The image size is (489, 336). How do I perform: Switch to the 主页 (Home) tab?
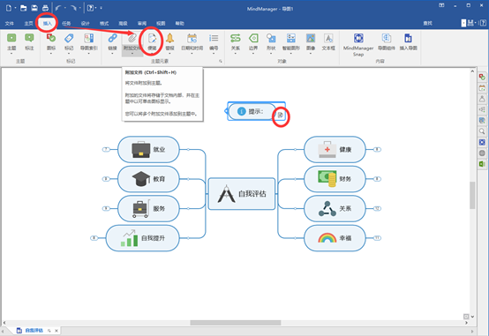coord(28,24)
